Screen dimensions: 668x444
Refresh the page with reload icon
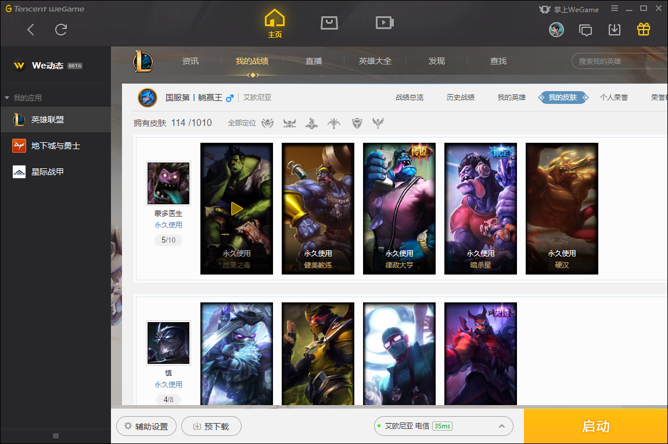(61, 30)
